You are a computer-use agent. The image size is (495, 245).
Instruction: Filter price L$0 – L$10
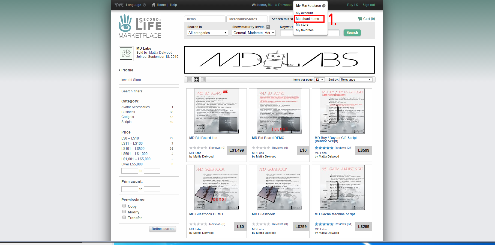point(130,138)
